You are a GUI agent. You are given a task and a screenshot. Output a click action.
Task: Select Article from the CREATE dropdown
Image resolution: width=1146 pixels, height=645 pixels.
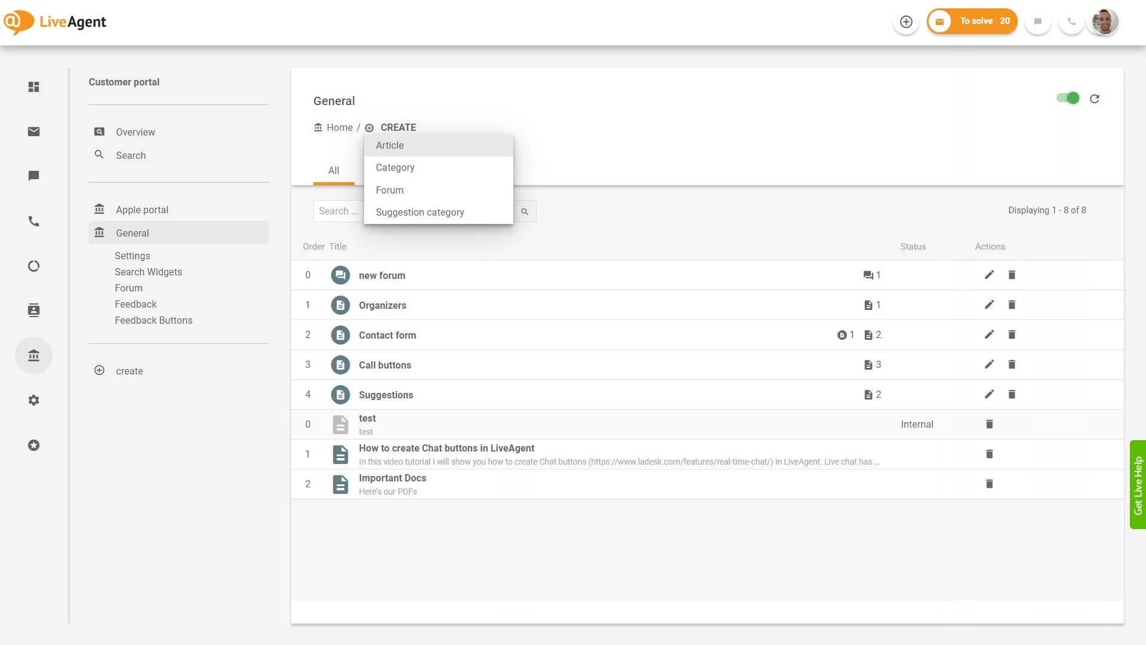pos(389,145)
